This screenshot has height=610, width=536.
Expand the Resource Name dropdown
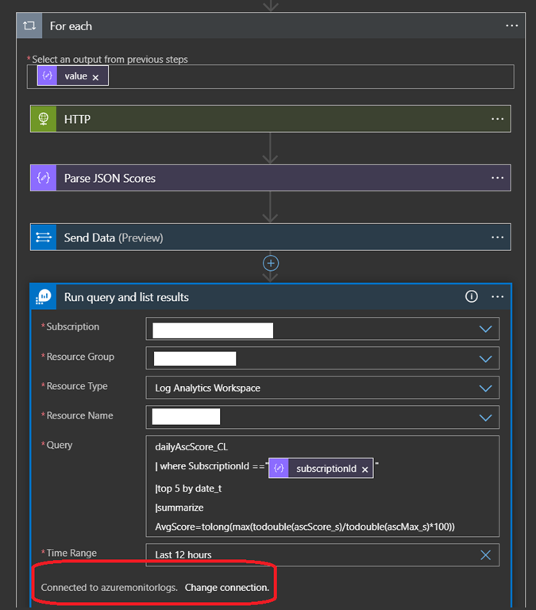[486, 417]
